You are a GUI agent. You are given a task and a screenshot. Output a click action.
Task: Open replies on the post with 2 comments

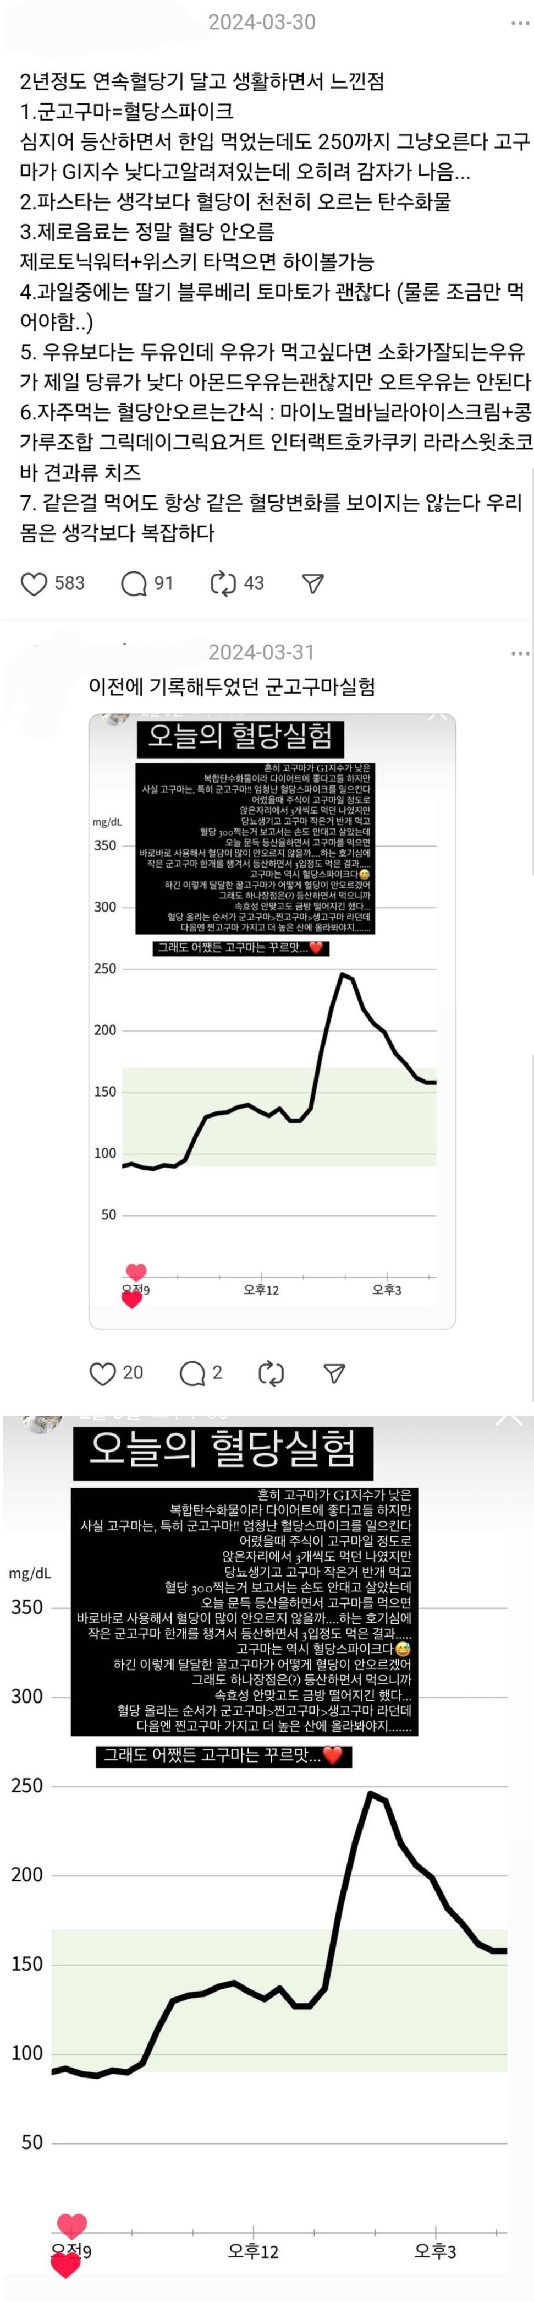(x=192, y=1373)
